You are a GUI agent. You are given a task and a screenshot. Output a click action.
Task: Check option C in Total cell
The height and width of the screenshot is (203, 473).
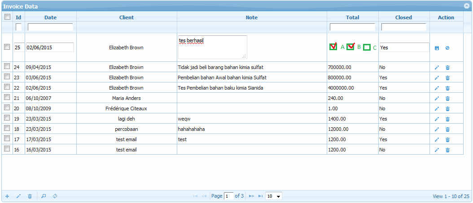pos(367,48)
